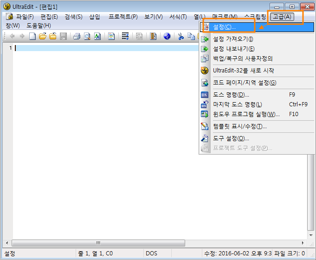Choose 백업/복구의 사용자정의 entry
Screen dimensions: 316x260
(257, 58)
